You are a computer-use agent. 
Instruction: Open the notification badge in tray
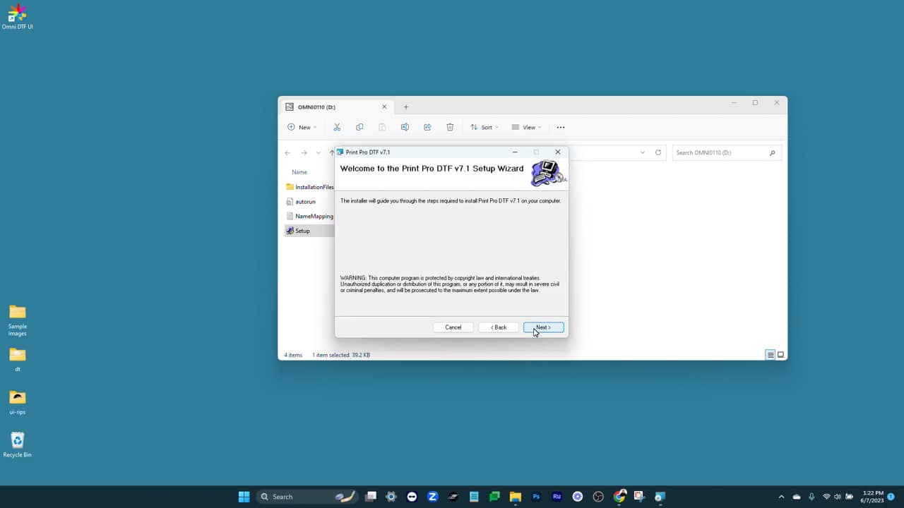tap(891, 497)
